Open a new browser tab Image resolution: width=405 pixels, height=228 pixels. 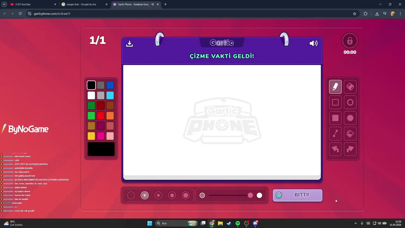tap(165, 4)
